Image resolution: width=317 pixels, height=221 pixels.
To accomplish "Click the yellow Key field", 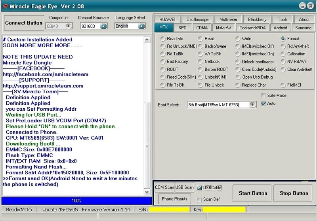I will tap(224, 210).
